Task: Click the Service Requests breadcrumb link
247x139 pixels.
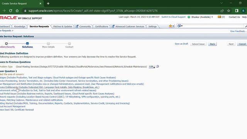Action: click(5, 31)
